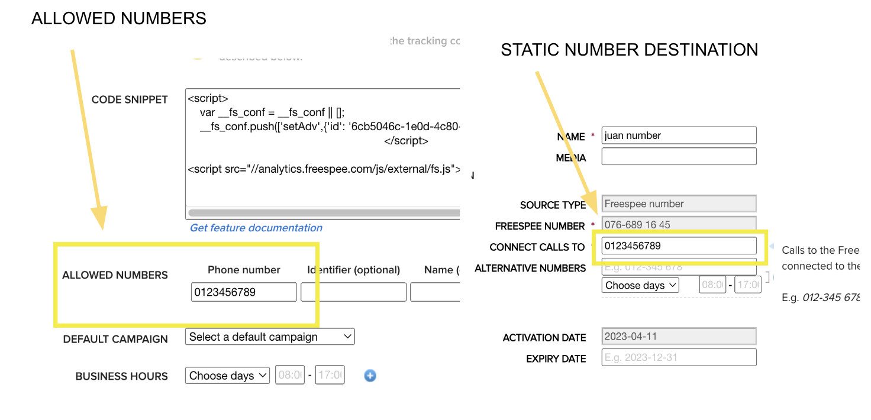Click the Connect Calls To number field
The width and height of the screenshot is (871, 420).
[x=679, y=246]
